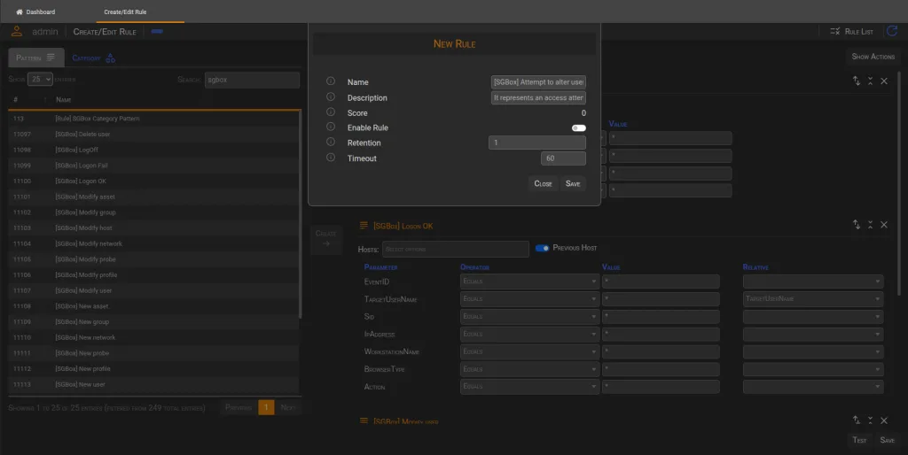Select the Create/Edit Rule tab
Viewport: 908px width, 455px height.
tap(125, 12)
